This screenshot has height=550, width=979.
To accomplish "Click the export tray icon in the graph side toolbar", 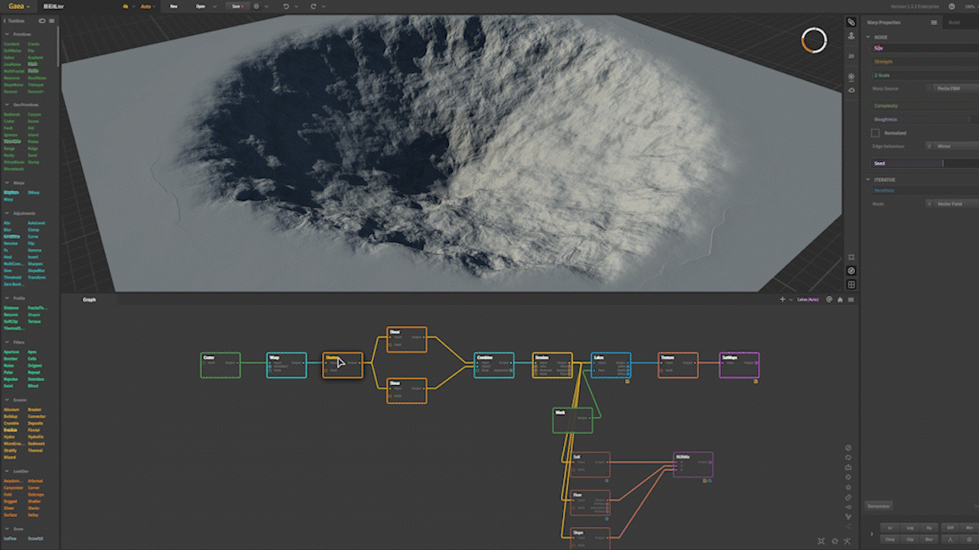I will 848,467.
